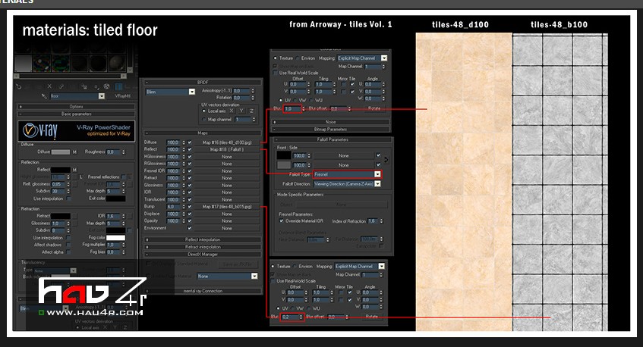The image size is (643, 347).
Task: Toggle the Override Material IOR checkbox
Action: (x=282, y=220)
